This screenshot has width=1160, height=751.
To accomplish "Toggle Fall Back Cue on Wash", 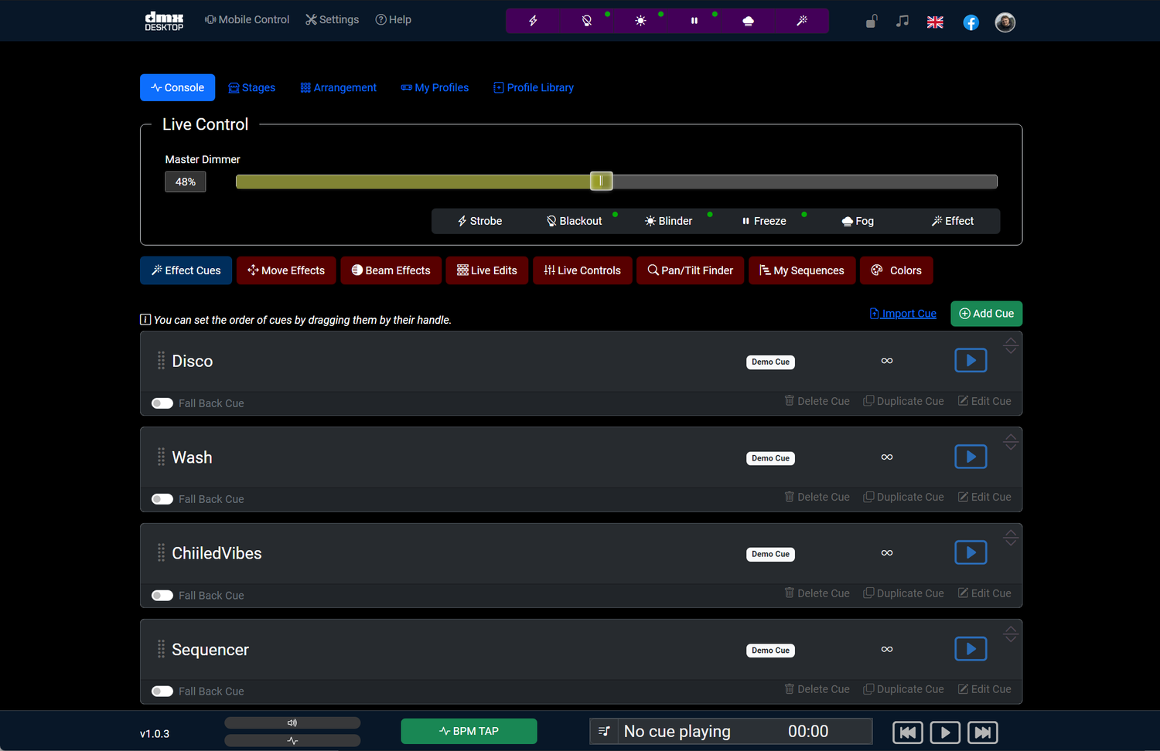I will coord(162,499).
